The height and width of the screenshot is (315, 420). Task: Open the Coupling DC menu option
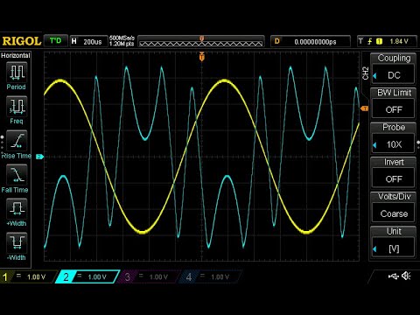393,68
